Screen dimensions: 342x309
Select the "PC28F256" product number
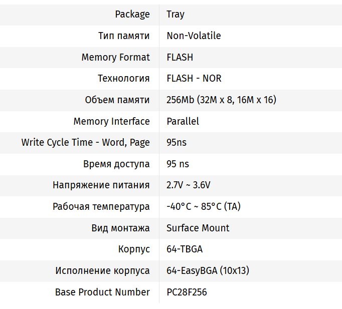(187, 292)
